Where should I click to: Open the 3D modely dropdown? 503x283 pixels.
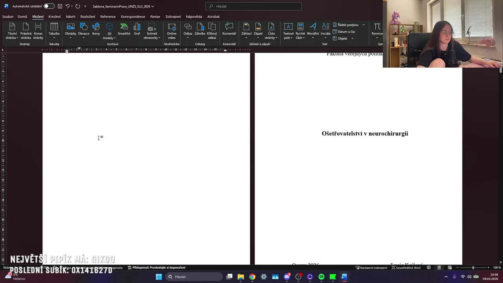coord(109,31)
